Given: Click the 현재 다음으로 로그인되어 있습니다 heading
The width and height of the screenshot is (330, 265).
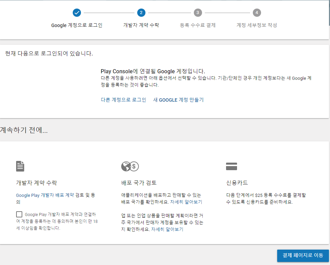Looking at the screenshot, I should (x=49, y=53).
